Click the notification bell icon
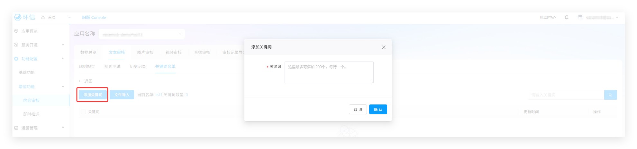 tap(567, 17)
